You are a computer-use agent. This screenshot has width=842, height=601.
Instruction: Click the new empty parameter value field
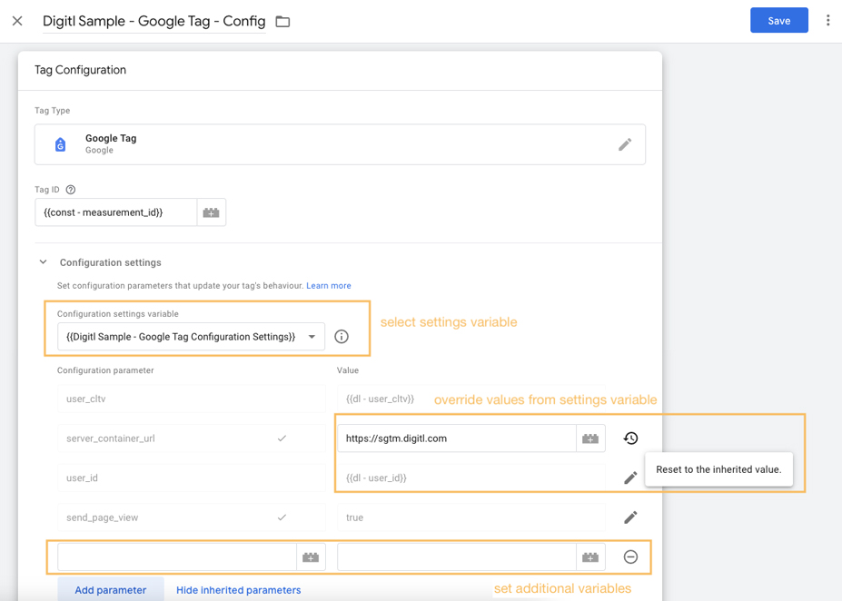pyautogui.click(x=457, y=557)
